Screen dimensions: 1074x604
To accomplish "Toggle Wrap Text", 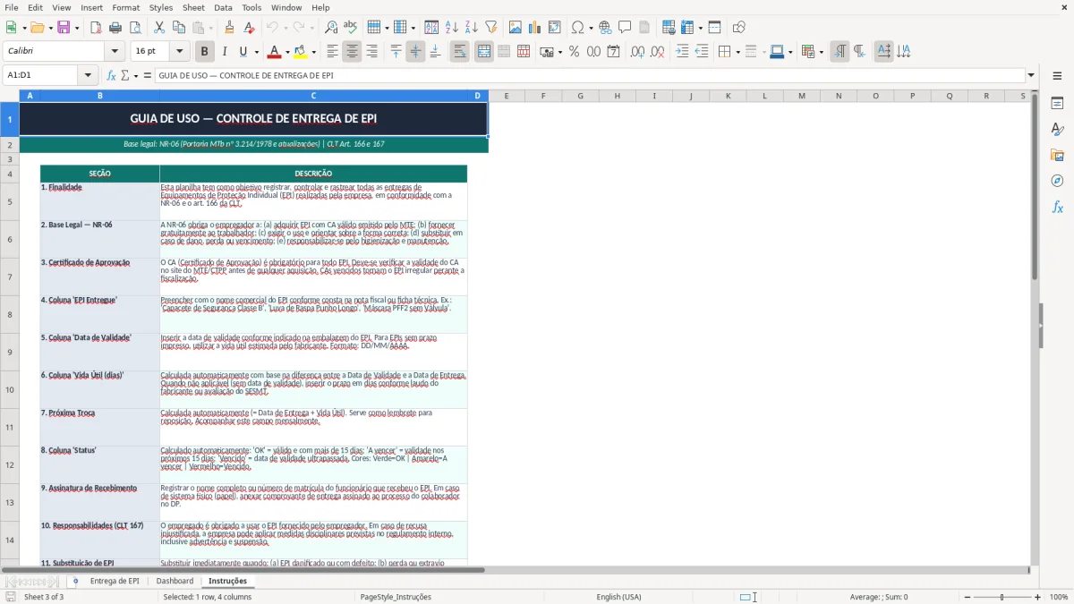I will click(459, 52).
